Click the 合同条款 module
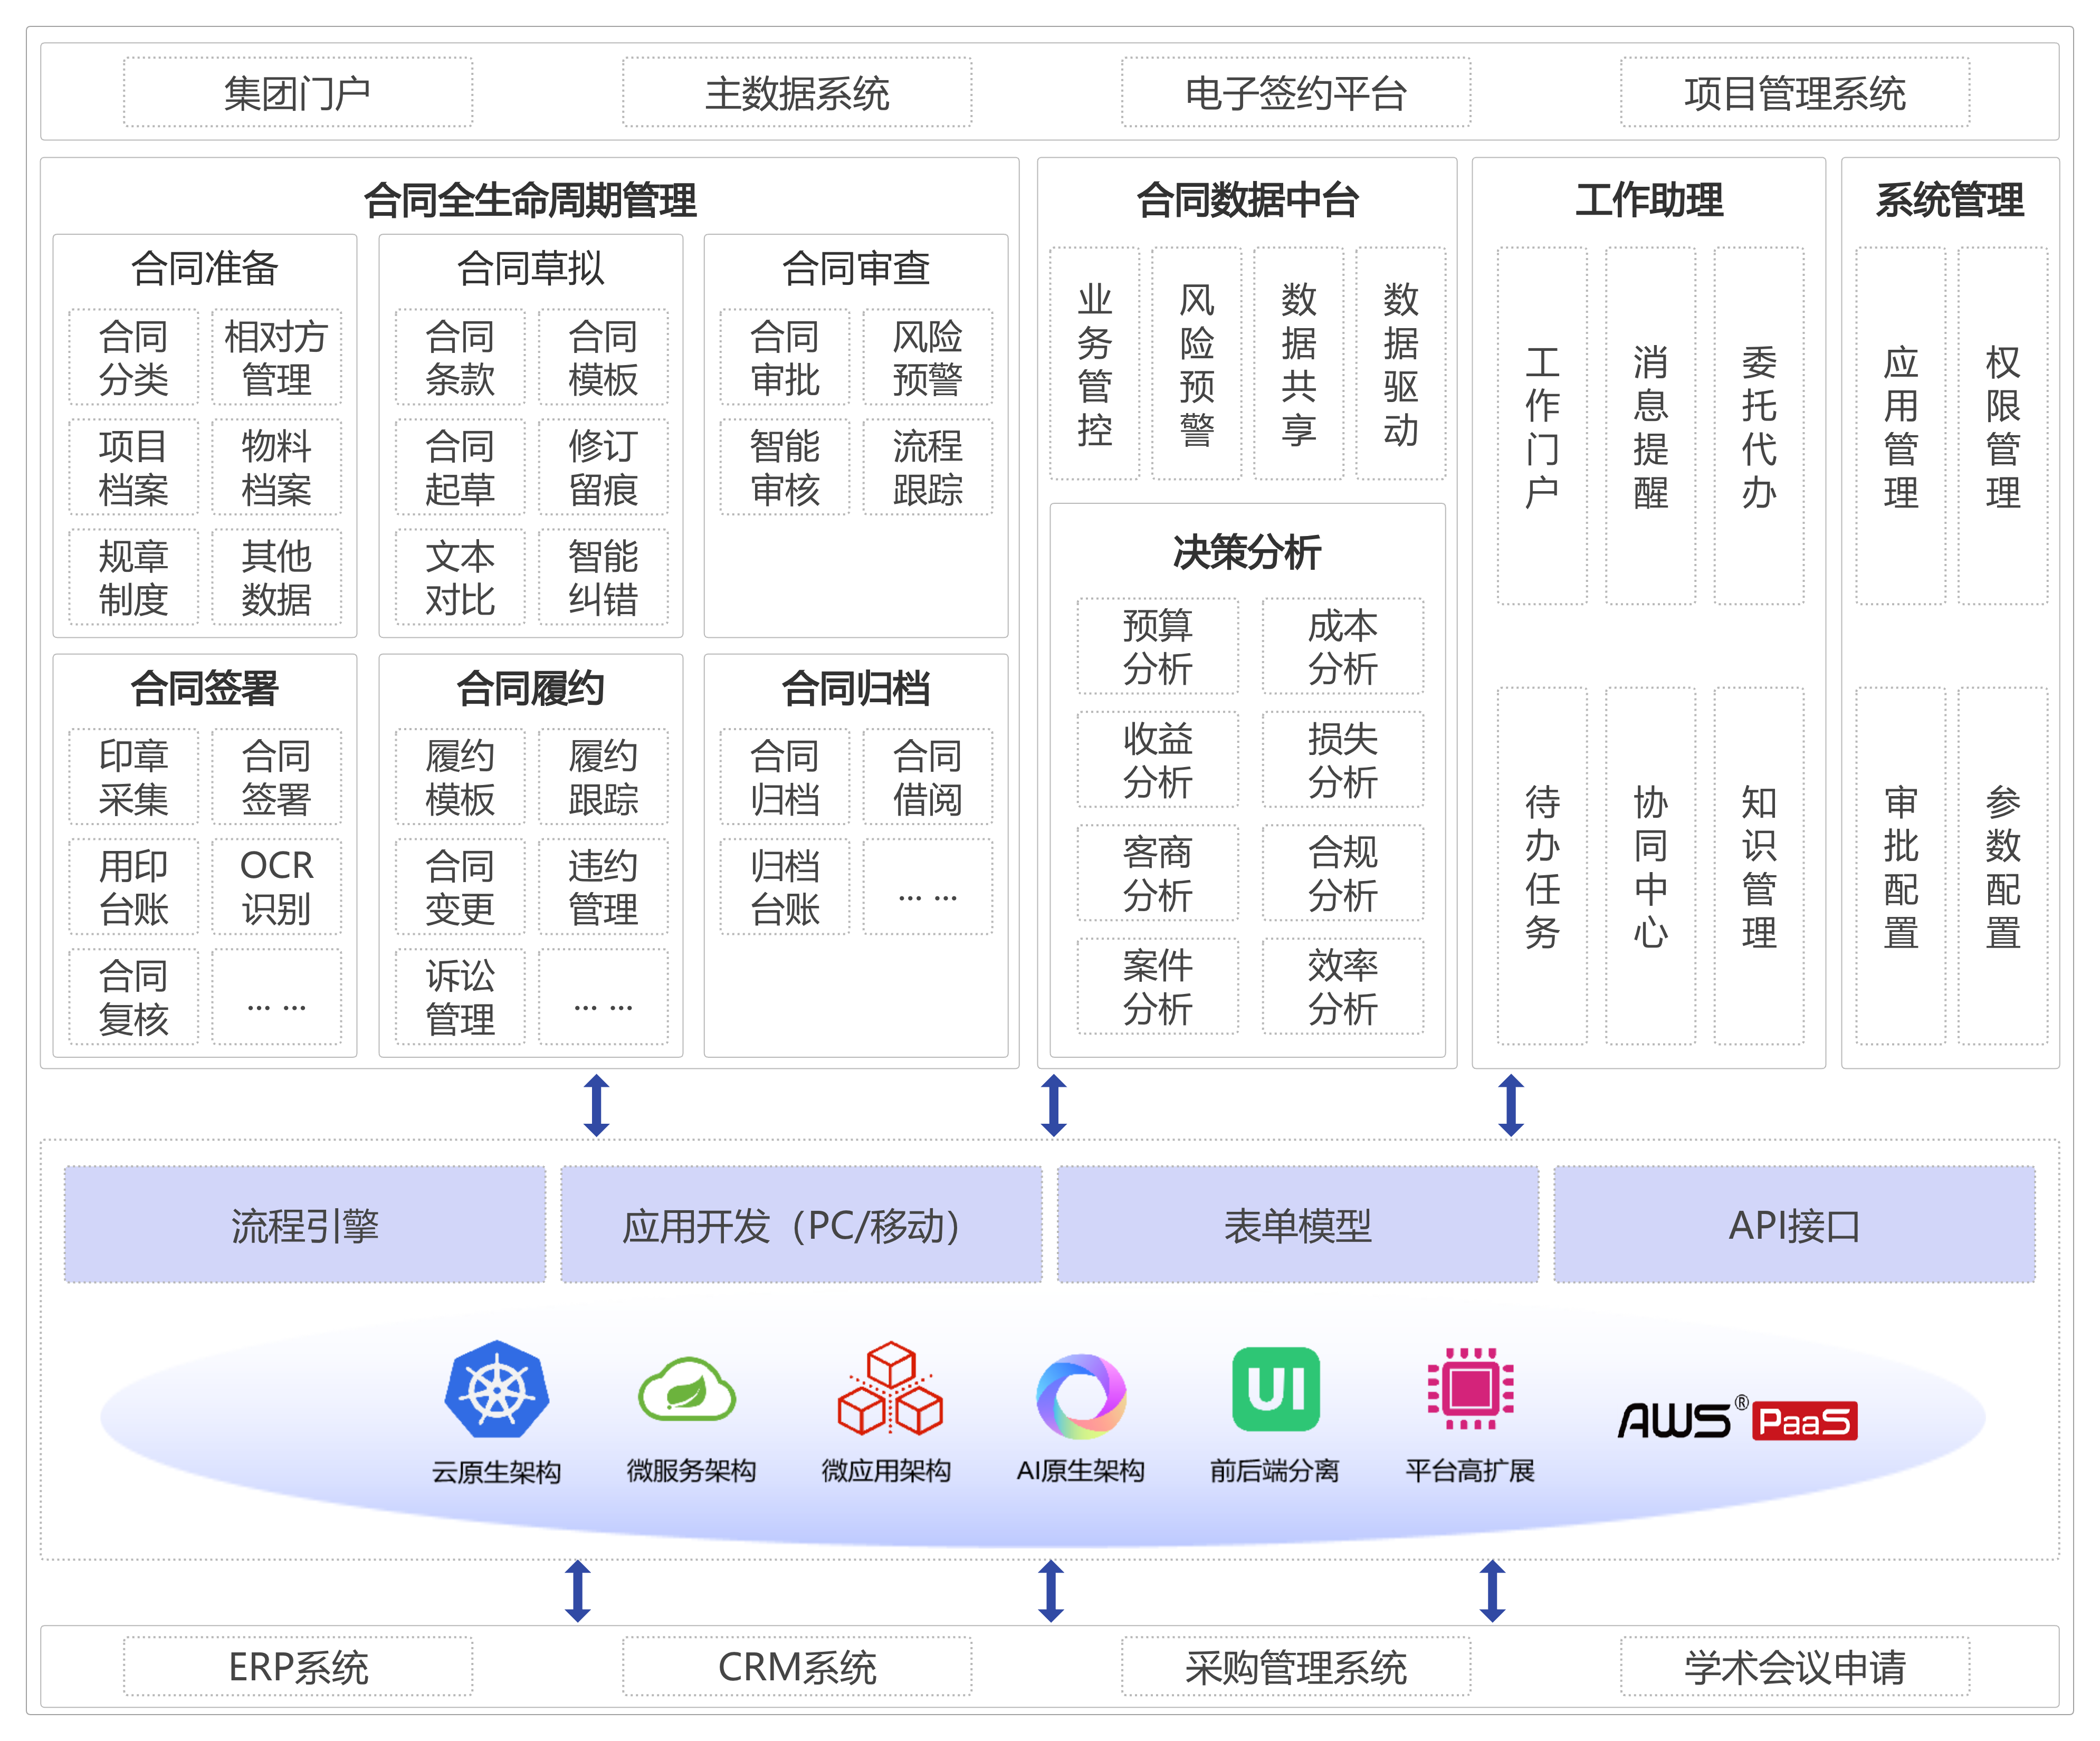Screen dimensions: 2100x1741 460,357
